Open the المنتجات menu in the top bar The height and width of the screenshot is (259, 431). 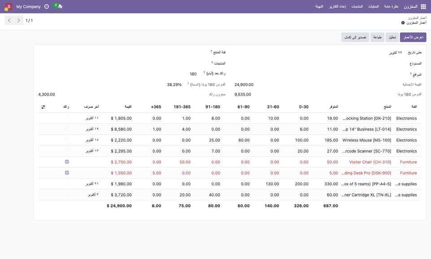tap(357, 6)
